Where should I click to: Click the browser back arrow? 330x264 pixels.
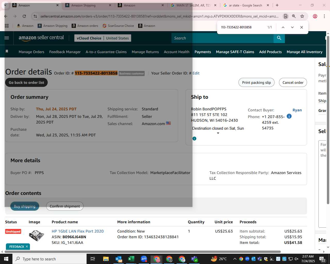click(6, 16)
